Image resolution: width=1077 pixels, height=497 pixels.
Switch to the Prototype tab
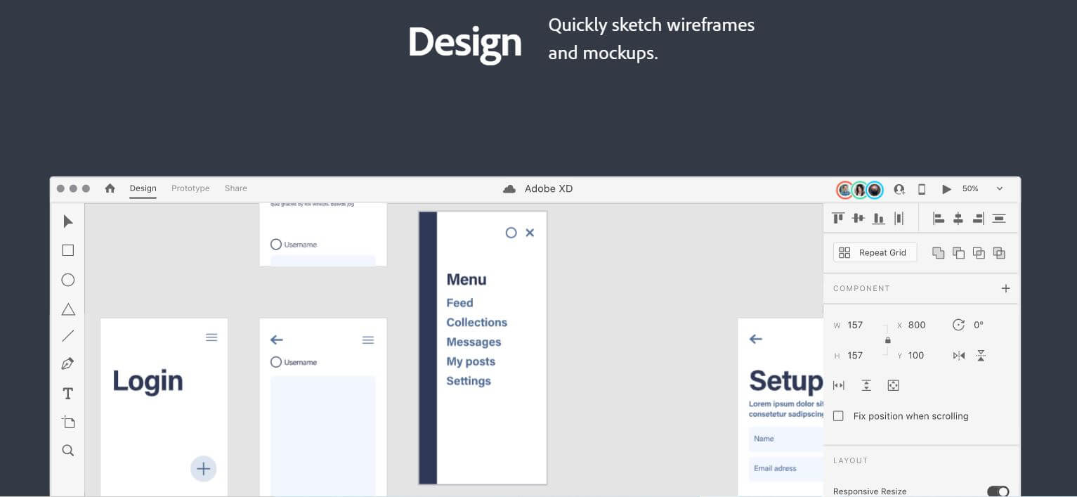pos(190,188)
